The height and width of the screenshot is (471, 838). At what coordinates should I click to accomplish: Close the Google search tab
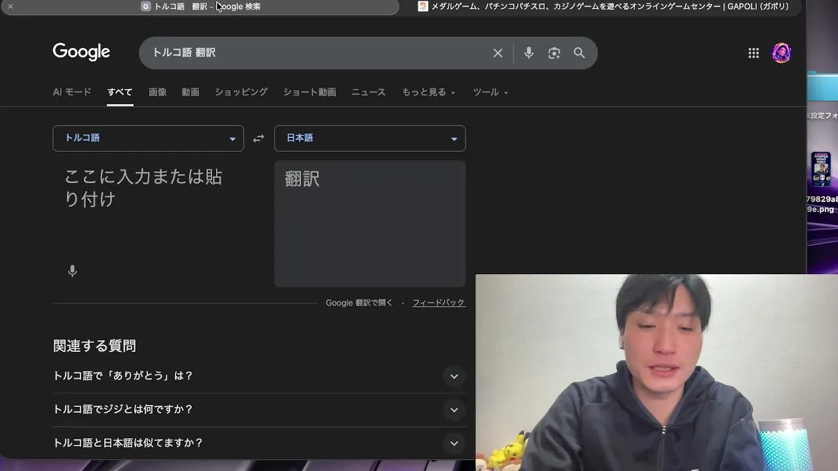(x=10, y=6)
